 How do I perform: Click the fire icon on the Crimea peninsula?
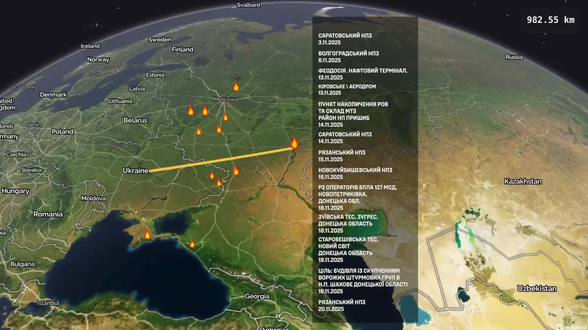tap(147, 234)
